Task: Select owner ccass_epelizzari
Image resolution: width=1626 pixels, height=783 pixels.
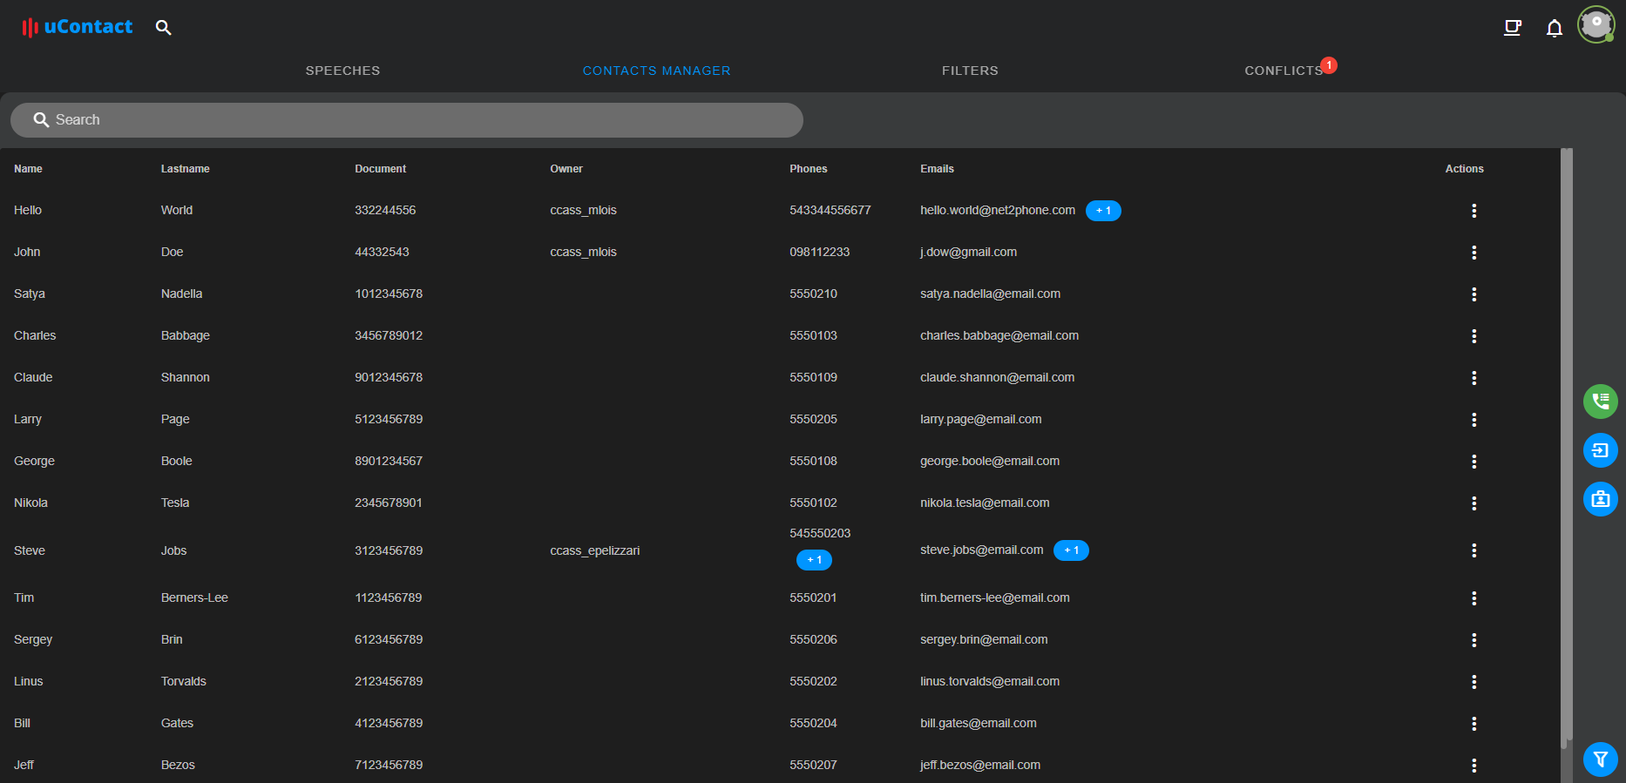Action: 594,550
